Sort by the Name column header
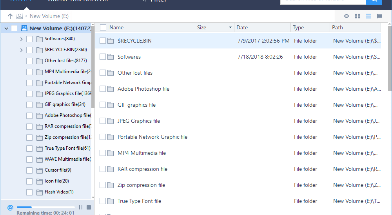Viewport: 392px width, 215px height. coord(116,27)
